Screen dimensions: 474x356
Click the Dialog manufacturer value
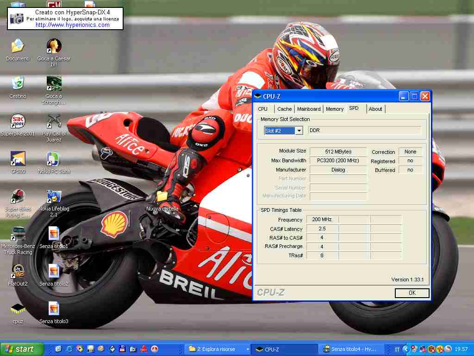(338, 170)
